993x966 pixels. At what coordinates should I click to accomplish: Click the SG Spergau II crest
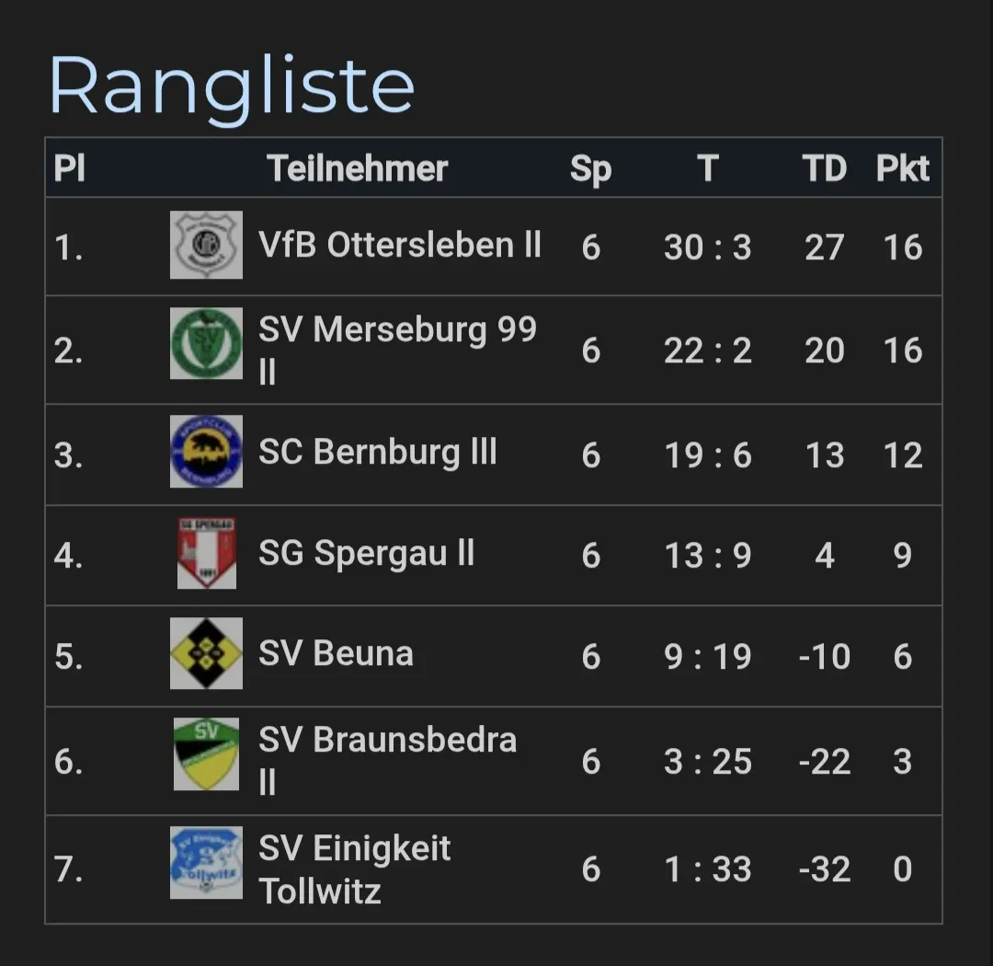tap(206, 553)
